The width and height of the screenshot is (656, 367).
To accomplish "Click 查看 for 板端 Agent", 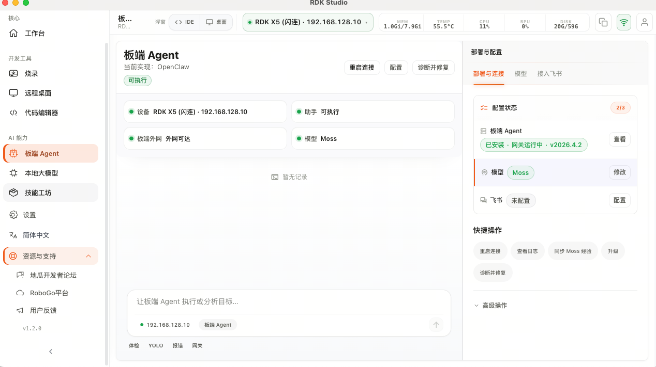I will tap(619, 139).
